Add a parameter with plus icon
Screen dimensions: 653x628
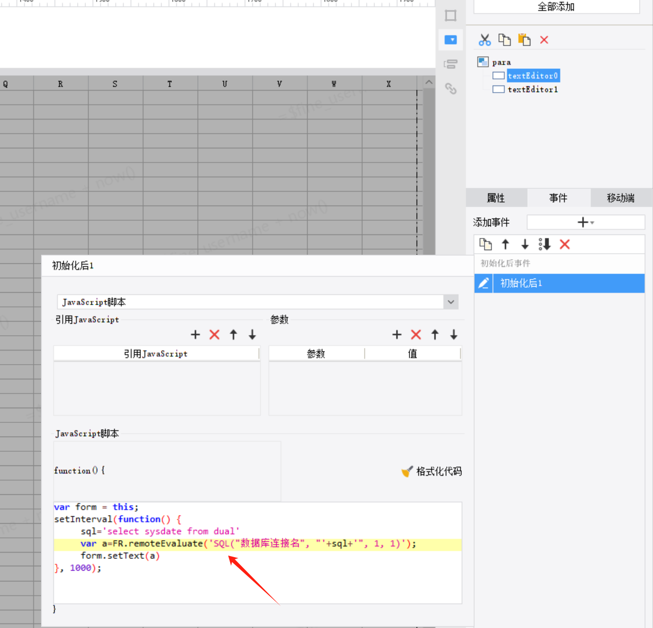point(397,334)
